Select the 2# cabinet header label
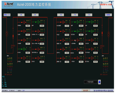 click(21, 15)
